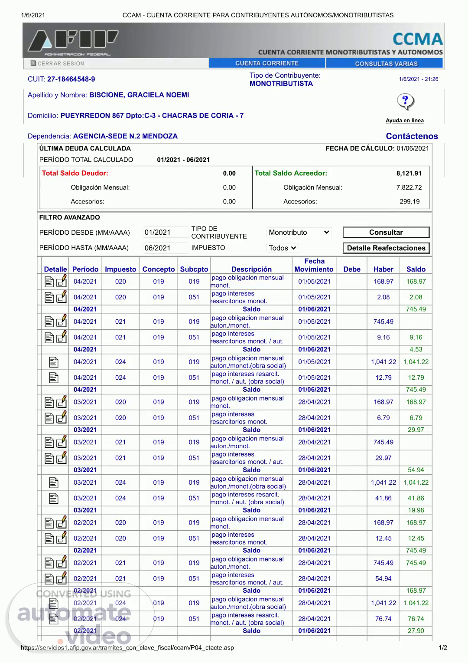Click pencil edit icon on haber 6.79 row
The image size is (468, 663).
click(62, 417)
